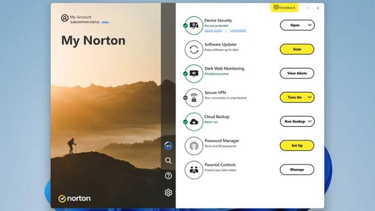Image resolution: width=375 pixels, height=211 pixels.
Task: Open the Parental Controls family icon
Action: (194, 170)
